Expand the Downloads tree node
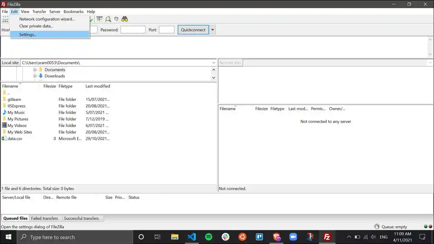This screenshot has height=244, width=434. (x=35, y=76)
